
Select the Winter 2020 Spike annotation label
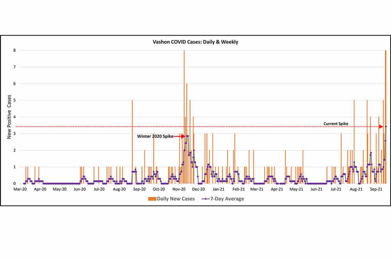(x=155, y=136)
